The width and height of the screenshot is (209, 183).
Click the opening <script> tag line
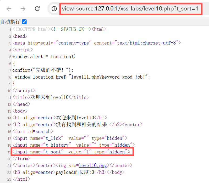click(x=23, y=50)
